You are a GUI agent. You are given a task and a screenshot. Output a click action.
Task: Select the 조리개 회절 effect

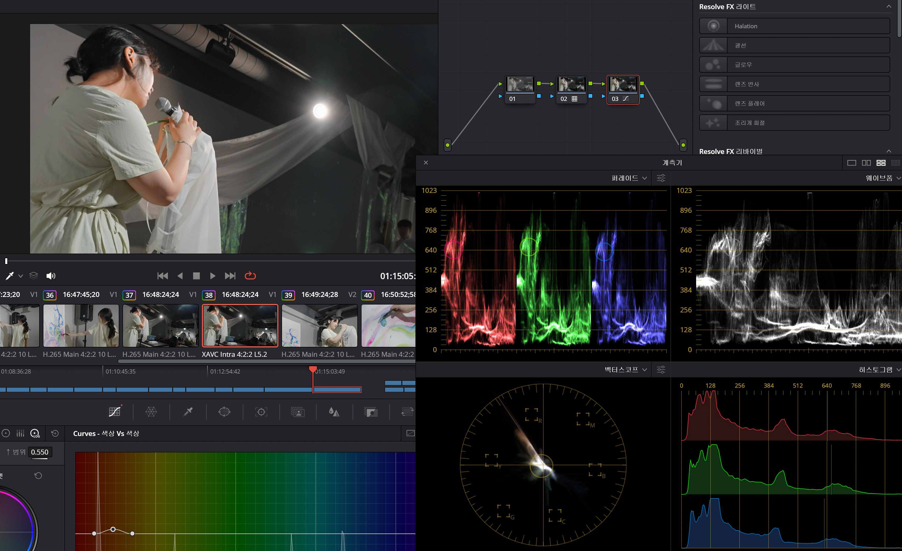pos(794,123)
